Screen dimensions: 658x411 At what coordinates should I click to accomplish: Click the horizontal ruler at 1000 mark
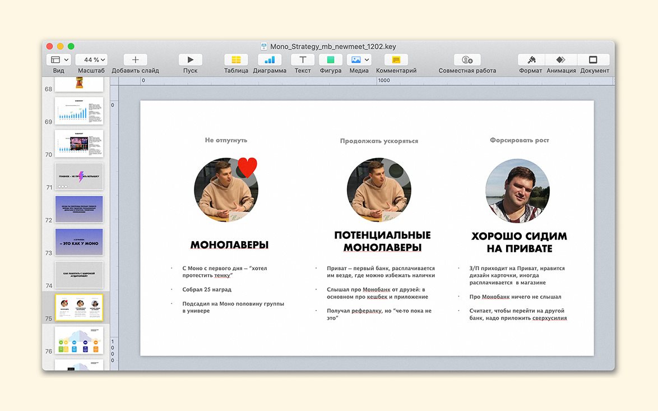pyautogui.click(x=383, y=80)
